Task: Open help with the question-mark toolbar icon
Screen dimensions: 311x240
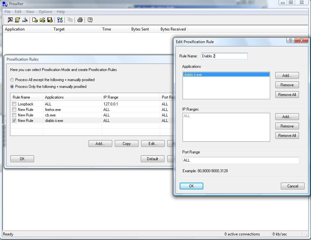Action: (90, 20)
